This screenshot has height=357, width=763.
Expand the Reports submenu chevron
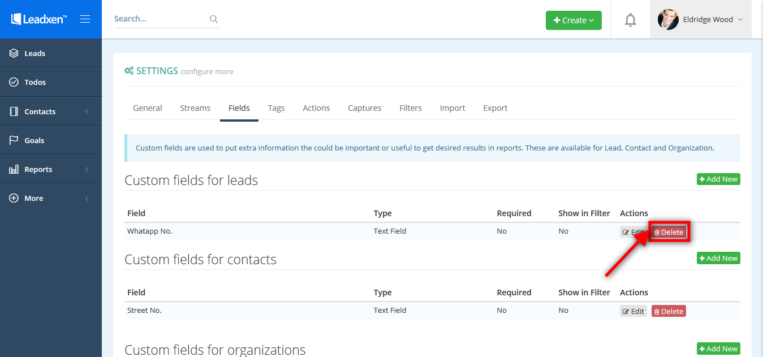87,169
